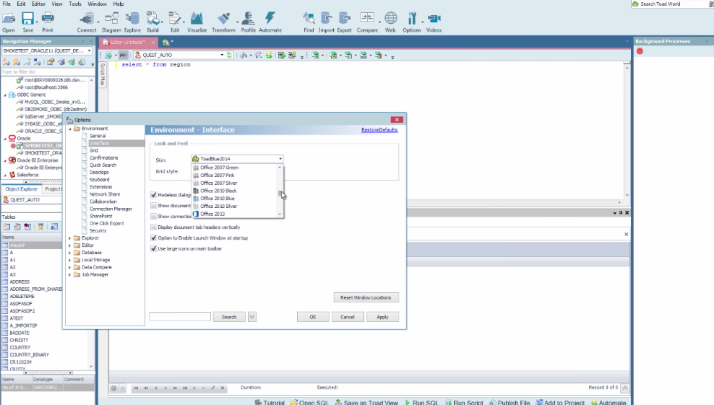Click the Transform toolbar icon
The height and width of the screenshot is (405, 714).
[x=223, y=19]
